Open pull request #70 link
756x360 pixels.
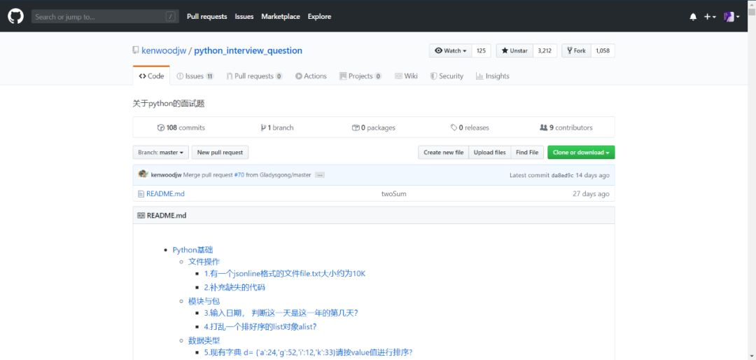pyautogui.click(x=239, y=175)
